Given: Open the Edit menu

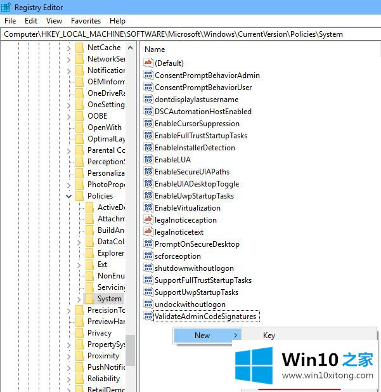Looking at the screenshot, I should pyautogui.click(x=31, y=21).
